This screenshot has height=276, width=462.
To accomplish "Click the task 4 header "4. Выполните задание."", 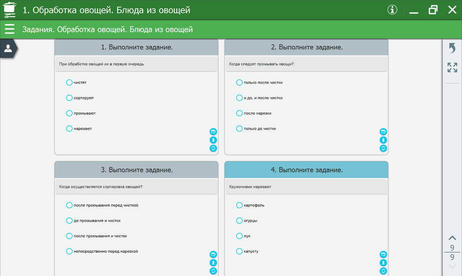I will point(307,170).
